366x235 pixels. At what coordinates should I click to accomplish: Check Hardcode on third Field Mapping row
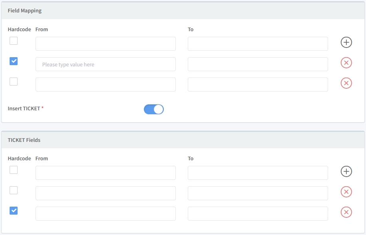coord(14,81)
